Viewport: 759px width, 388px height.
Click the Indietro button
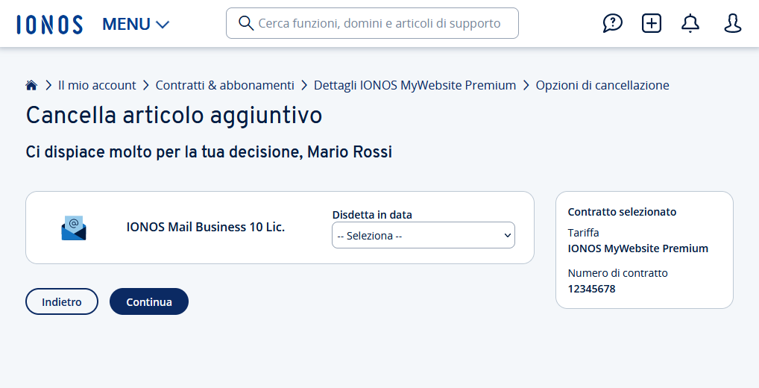pyautogui.click(x=62, y=301)
